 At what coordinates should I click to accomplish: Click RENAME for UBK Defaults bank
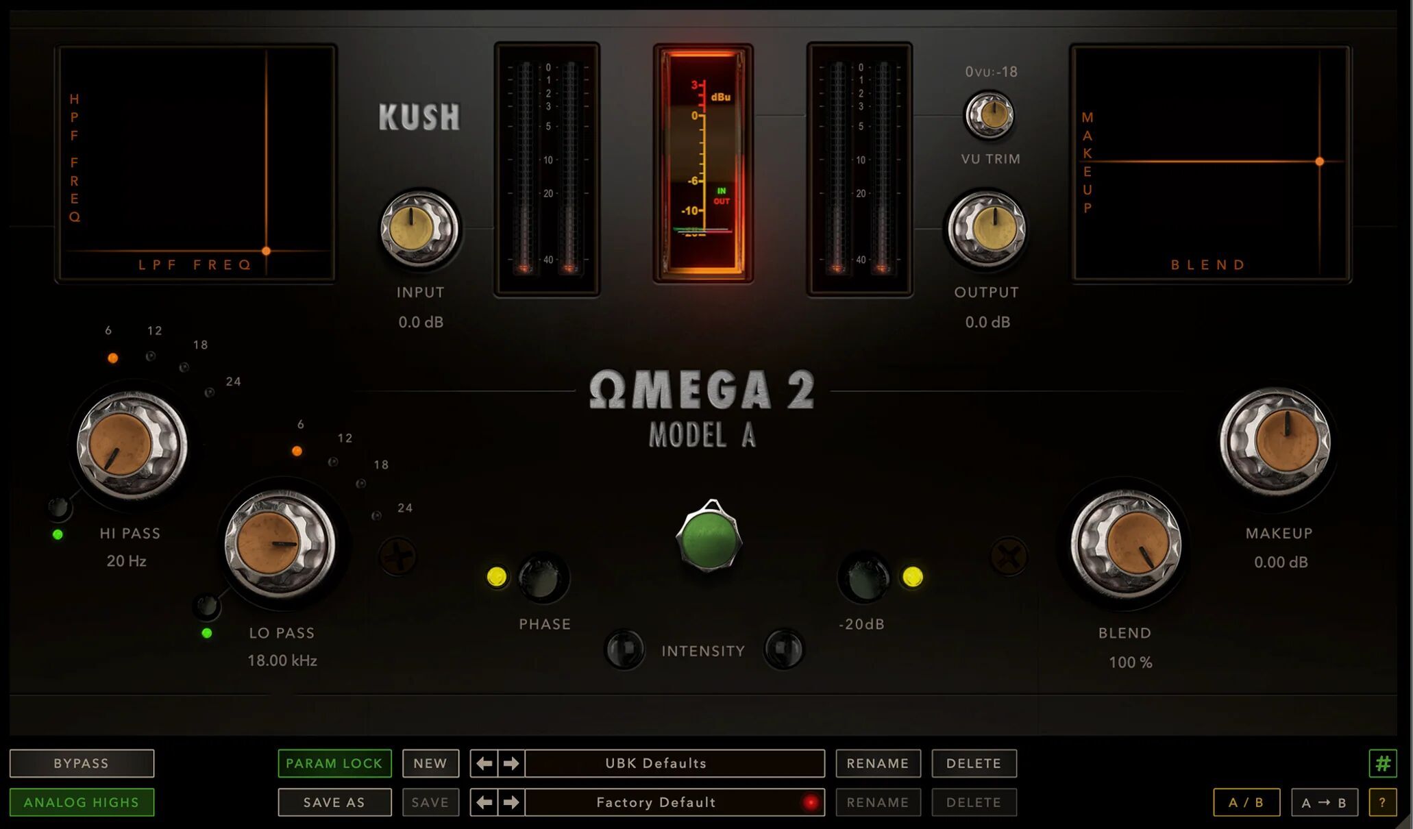click(x=878, y=763)
